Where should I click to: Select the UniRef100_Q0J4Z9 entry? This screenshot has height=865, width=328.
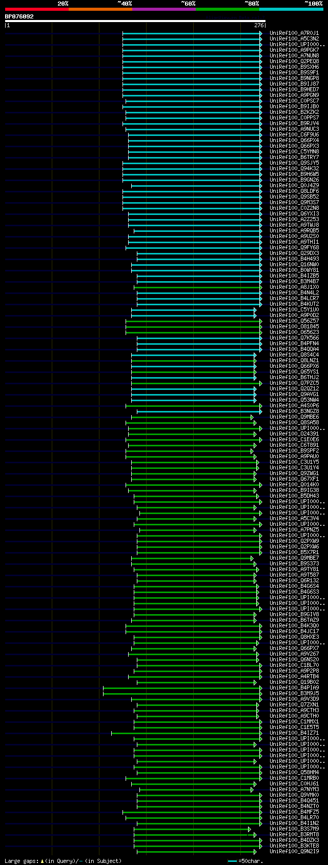click(294, 186)
